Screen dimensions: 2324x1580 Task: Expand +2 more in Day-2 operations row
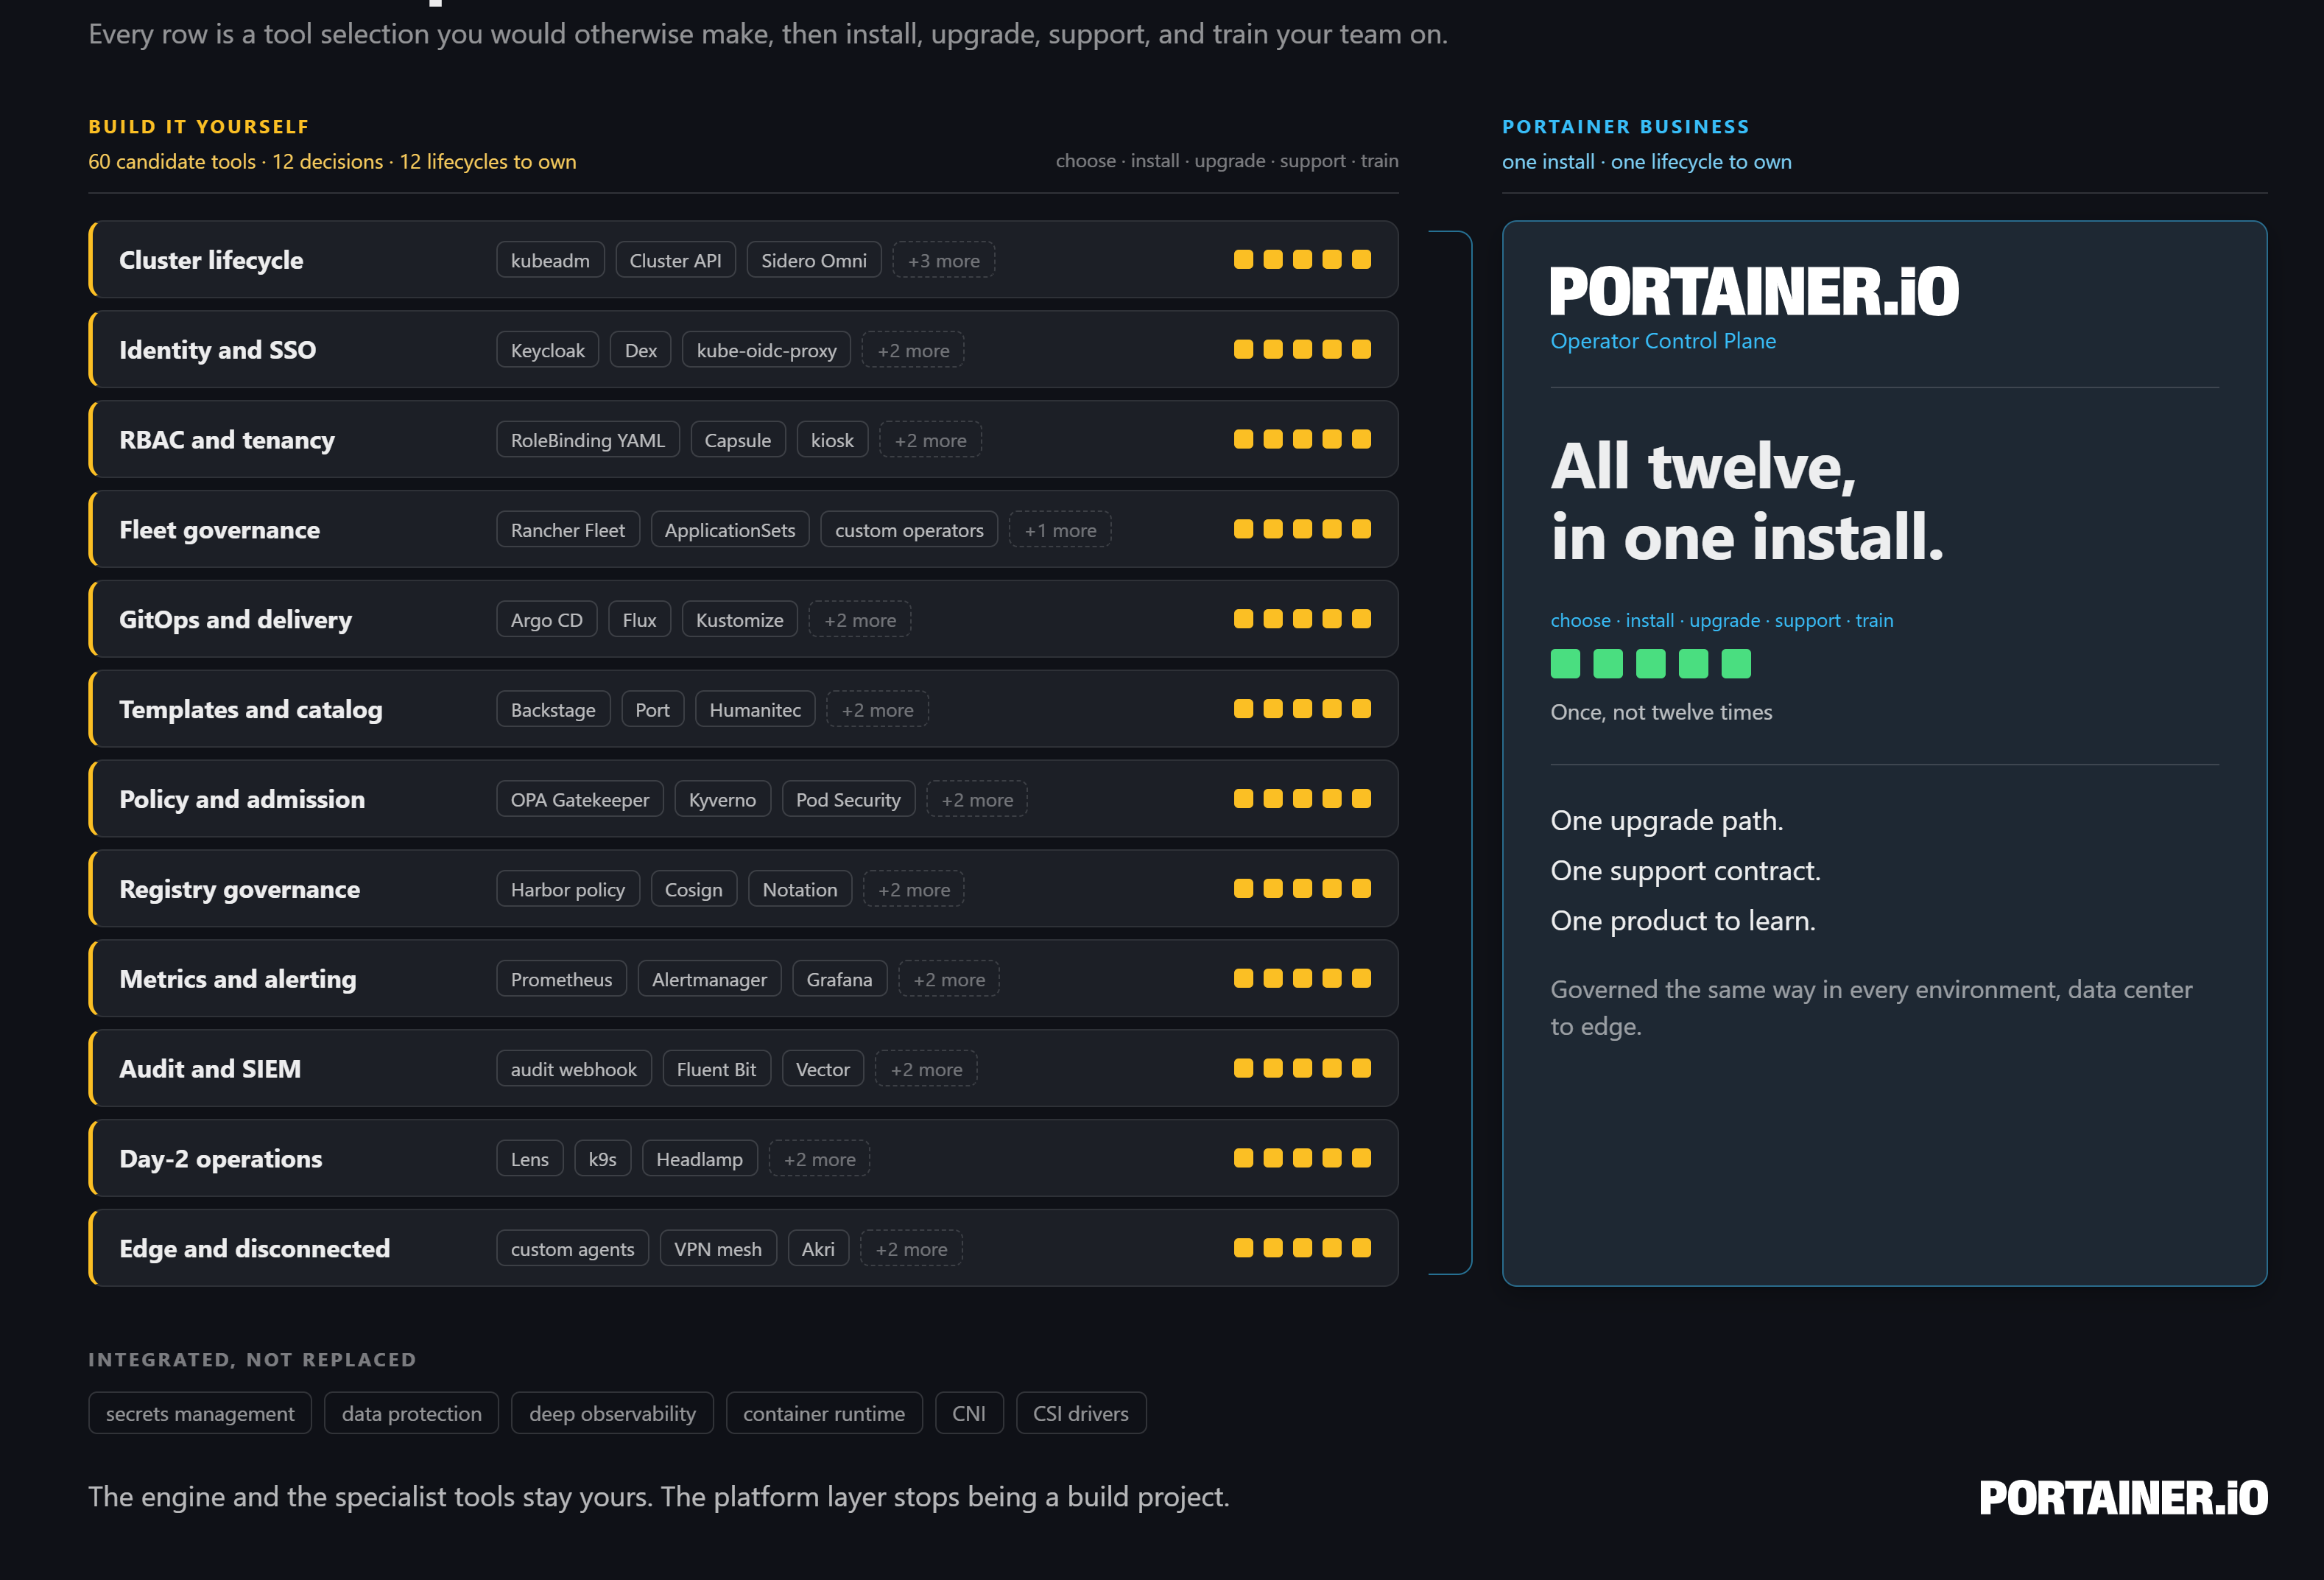coord(819,1159)
